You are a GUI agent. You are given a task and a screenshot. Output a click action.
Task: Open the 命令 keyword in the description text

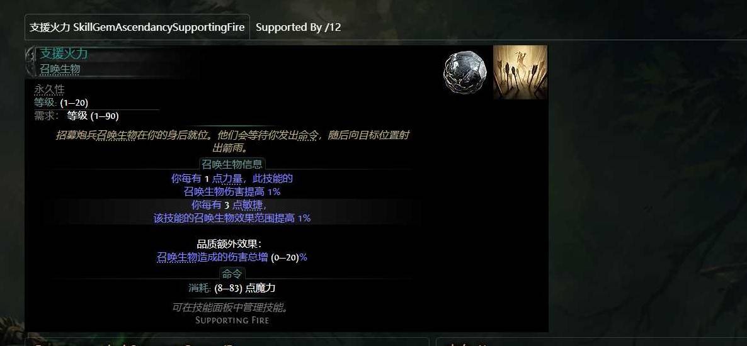[x=308, y=135]
